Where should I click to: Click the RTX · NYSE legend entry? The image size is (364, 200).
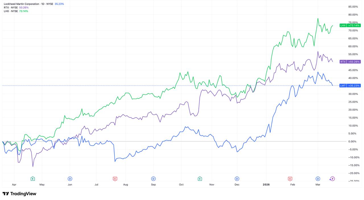point(11,8)
